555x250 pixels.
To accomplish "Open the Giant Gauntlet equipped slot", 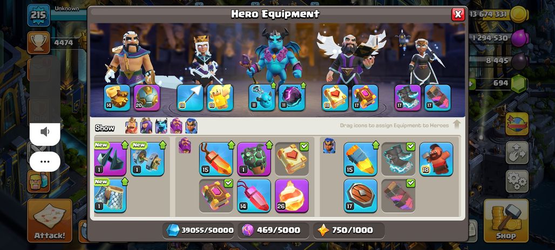I will [117, 98].
